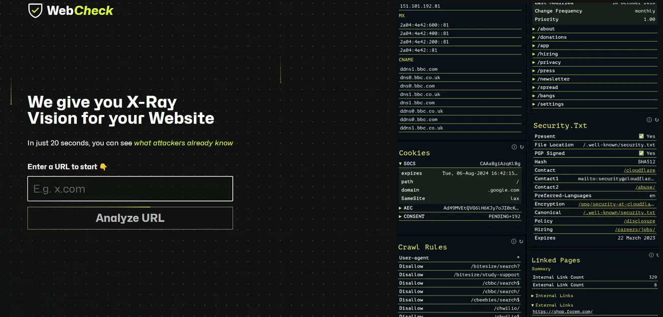The height and width of the screenshot is (317, 663).
Task: Focus the URL input field
Action: pos(130,189)
